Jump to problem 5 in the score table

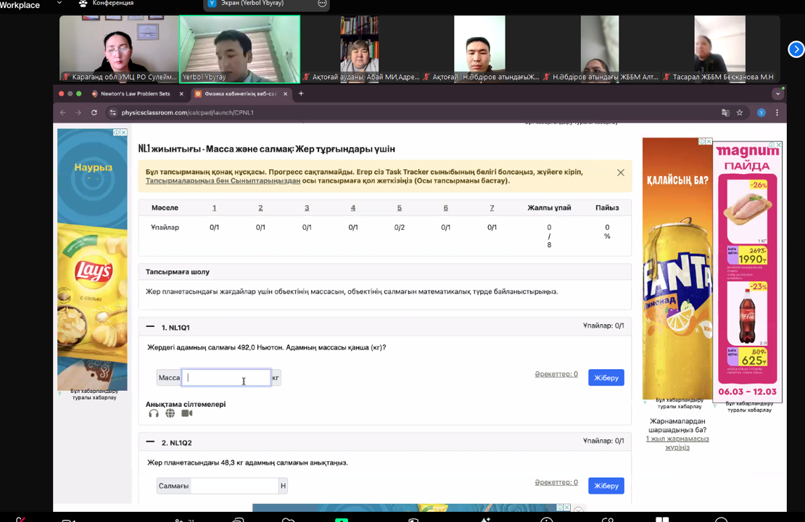(x=399, y=208)
